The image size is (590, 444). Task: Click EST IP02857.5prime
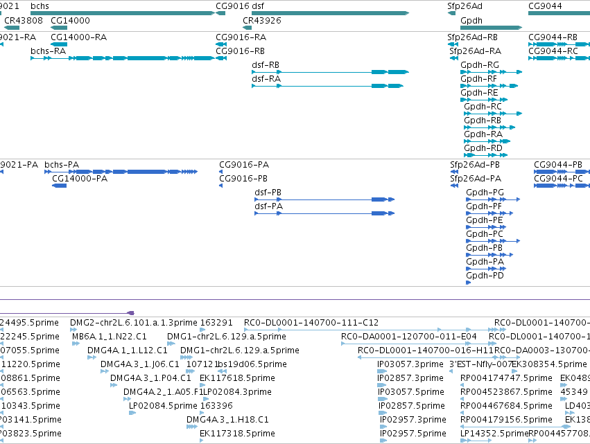coord(412,406)
